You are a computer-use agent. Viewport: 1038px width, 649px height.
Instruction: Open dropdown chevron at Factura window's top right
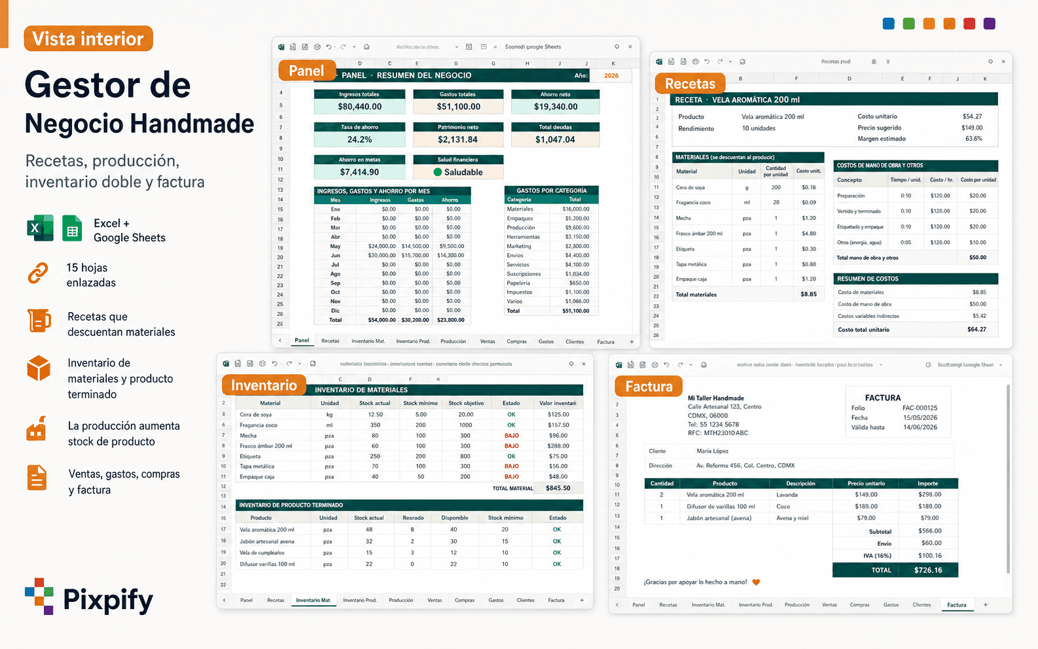[x=1001, y=365]
